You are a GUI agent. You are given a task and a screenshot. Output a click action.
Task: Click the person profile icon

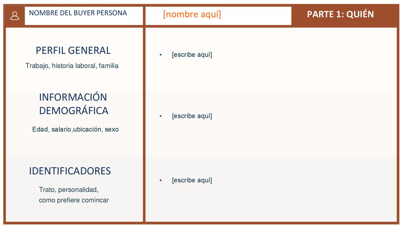point(15,16)
